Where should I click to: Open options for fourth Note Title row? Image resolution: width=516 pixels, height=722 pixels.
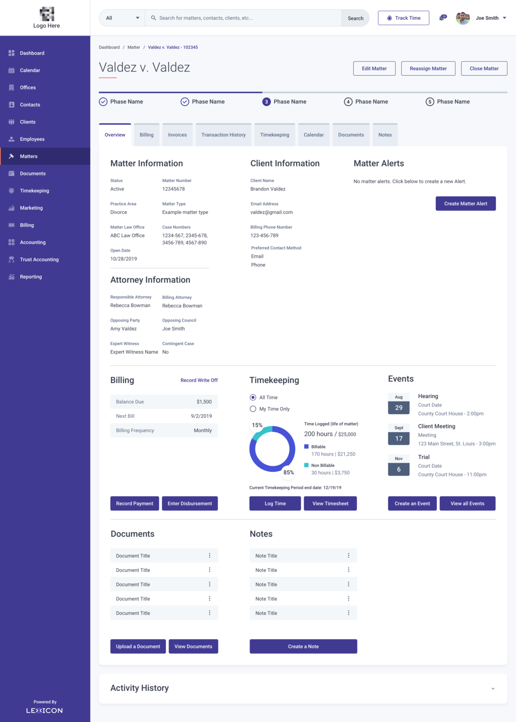pos(349,598)
